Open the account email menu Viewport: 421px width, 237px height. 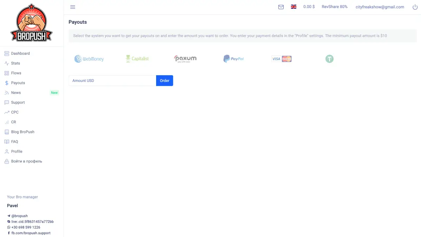[380, 7]
